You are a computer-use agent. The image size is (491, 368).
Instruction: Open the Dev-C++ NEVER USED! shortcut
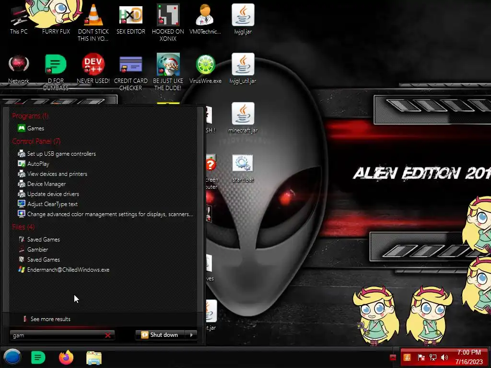point(93,69)
